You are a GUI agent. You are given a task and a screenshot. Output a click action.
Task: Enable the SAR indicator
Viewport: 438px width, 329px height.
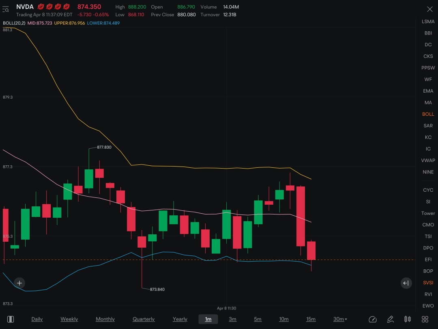(x=428, y=126)
